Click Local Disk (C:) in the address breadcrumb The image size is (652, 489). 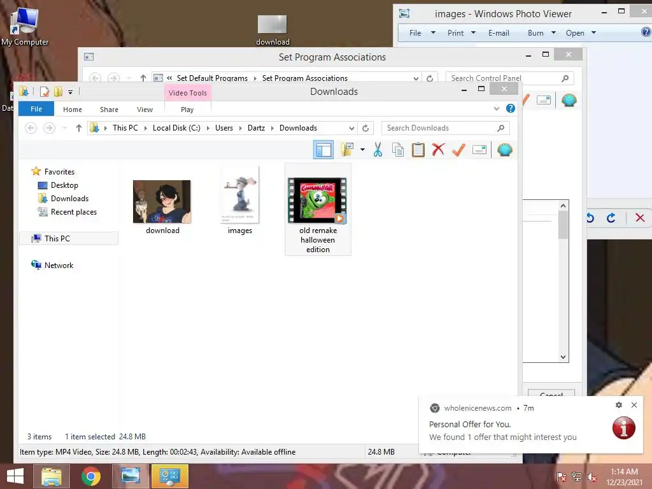176,128
